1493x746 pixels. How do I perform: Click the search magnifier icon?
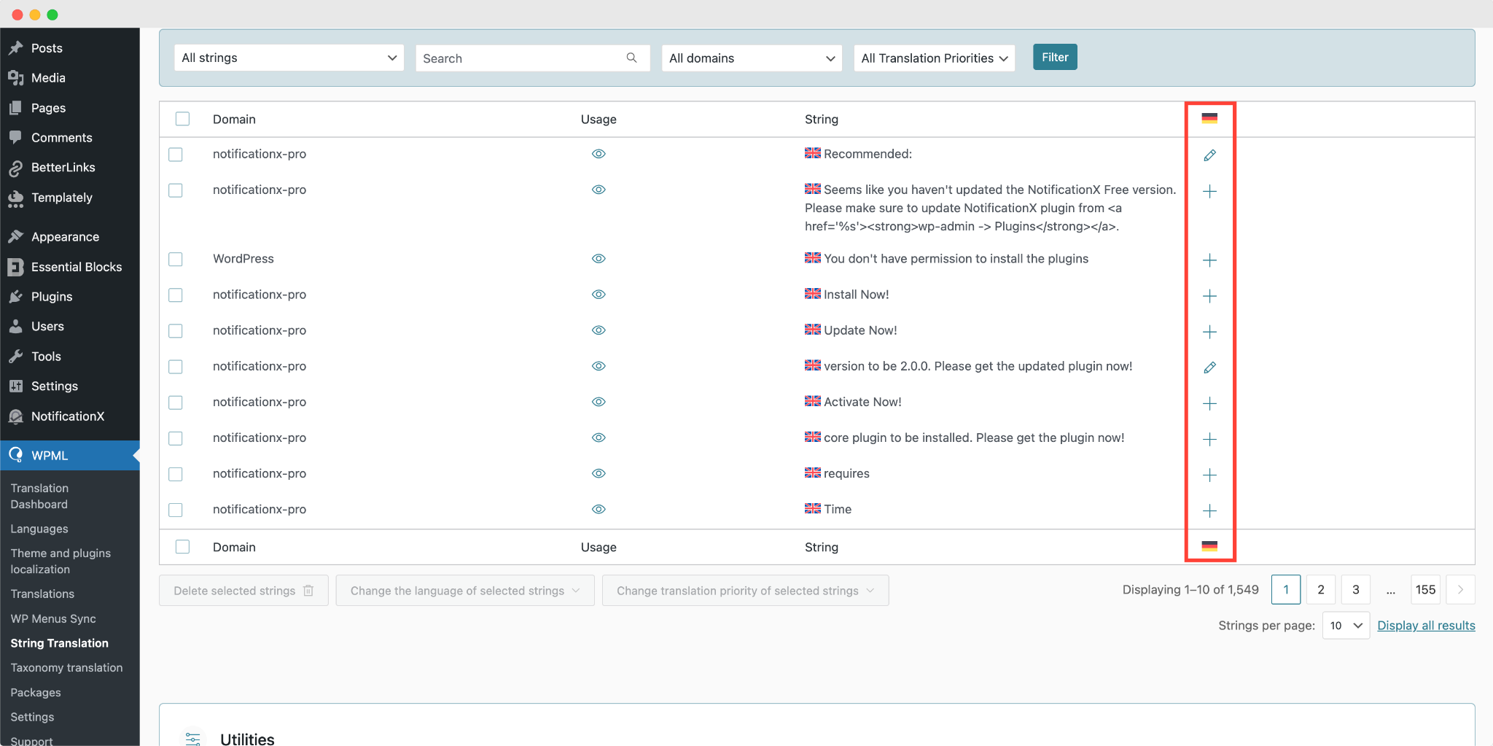pyautogui.click(x=631, y=58)
